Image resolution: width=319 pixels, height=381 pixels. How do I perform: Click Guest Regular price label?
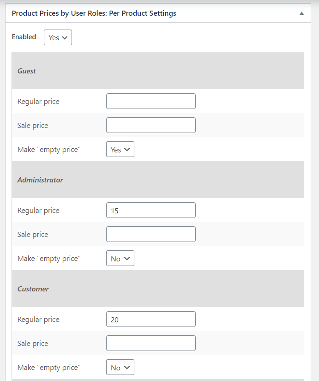point(38,101)
